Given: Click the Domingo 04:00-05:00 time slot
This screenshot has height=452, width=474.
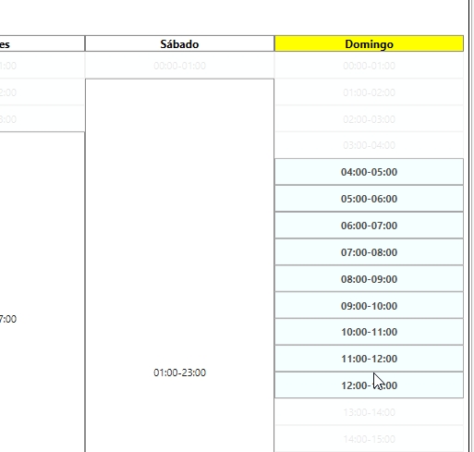Looking at the screenshot, I should (x=369, y=172).
